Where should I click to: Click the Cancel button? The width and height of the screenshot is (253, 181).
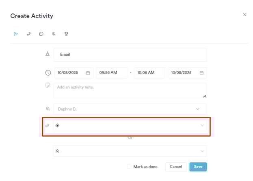pyautogui.click(x=176, y=167)
